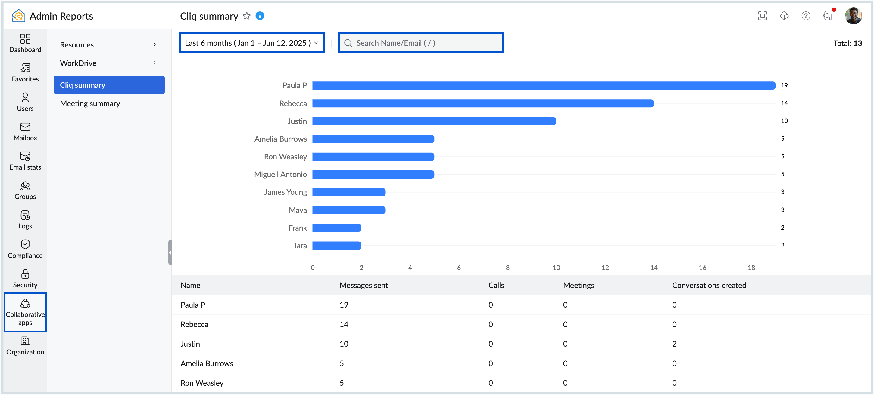Screen dimensions: 874x395
Task: Click the fullscreen view icon
Action: [x=762, y=16]
